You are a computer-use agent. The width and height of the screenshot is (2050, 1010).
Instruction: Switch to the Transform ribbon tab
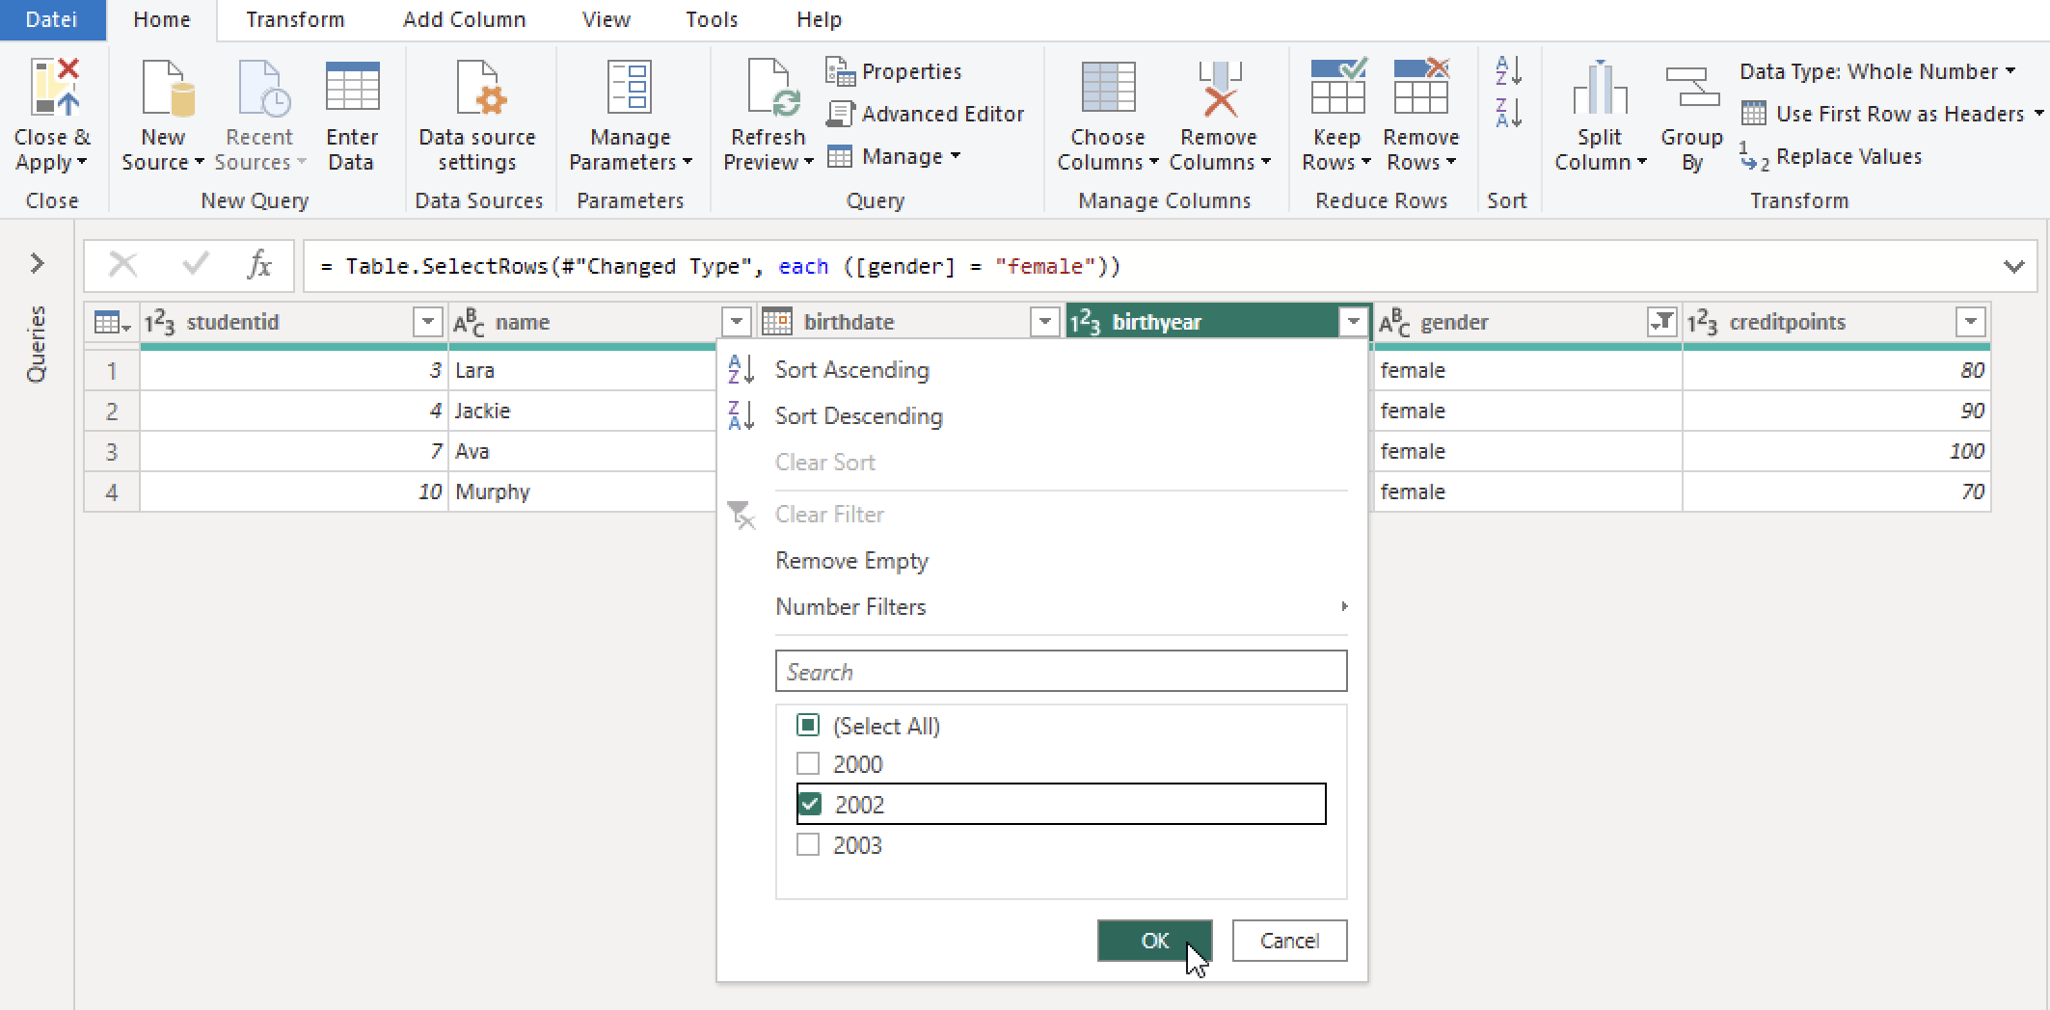[x=295, y=19]
